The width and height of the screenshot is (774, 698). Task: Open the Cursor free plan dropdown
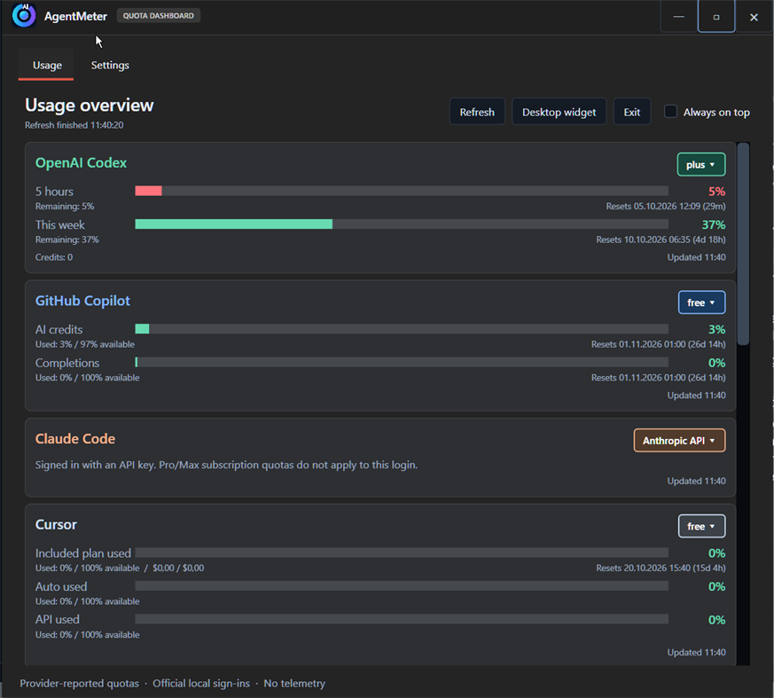click(x=701, y=526)
